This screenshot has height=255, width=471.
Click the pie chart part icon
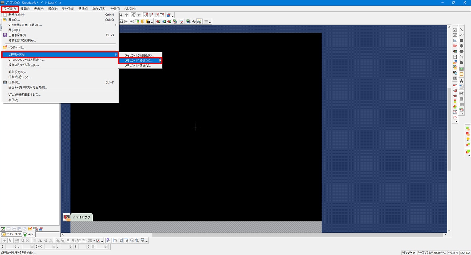pos(455,107)
